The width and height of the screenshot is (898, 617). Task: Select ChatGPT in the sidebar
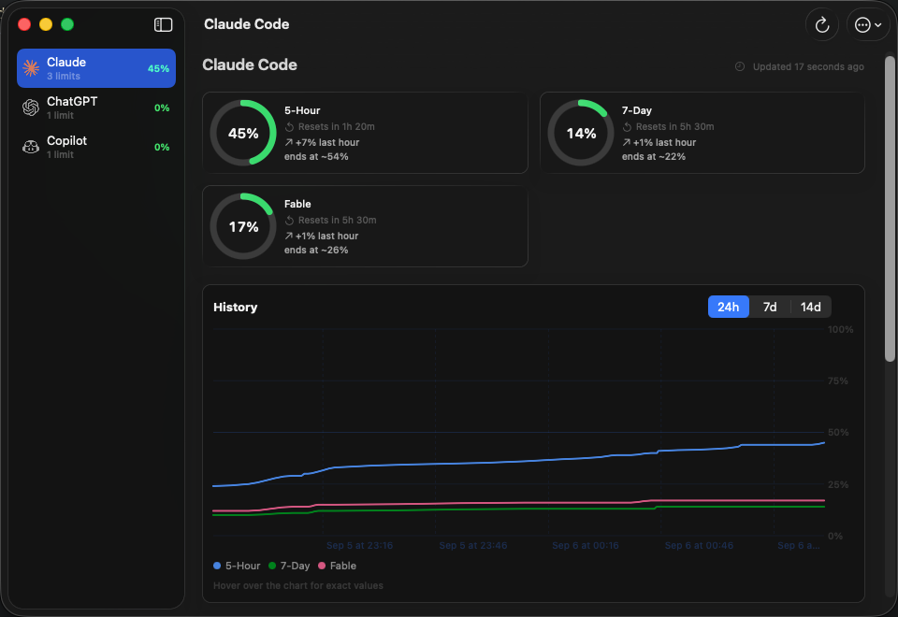[x=96, y=108]
